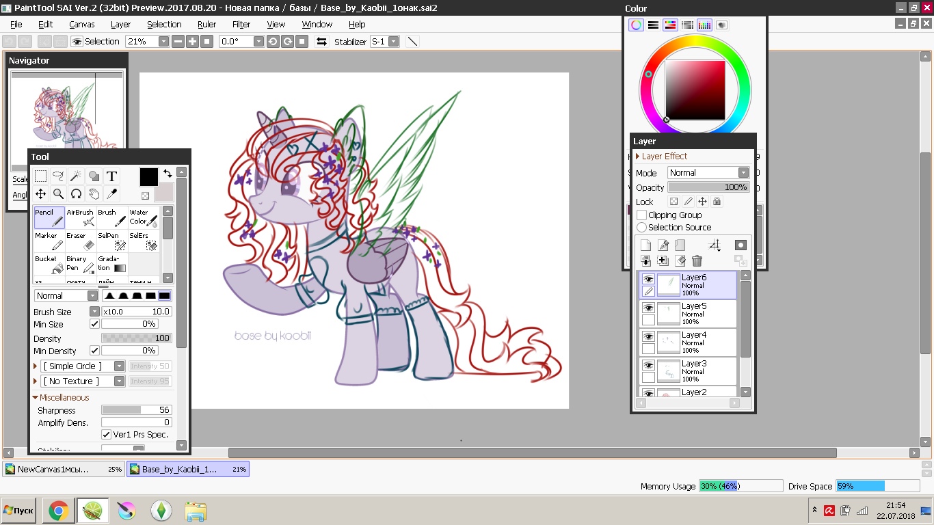Image resolution: width=934 pixels, height=525 pixels.
Task: Uncheck Ver1 Prs Spec. option
Action: (x=106, y=435)
